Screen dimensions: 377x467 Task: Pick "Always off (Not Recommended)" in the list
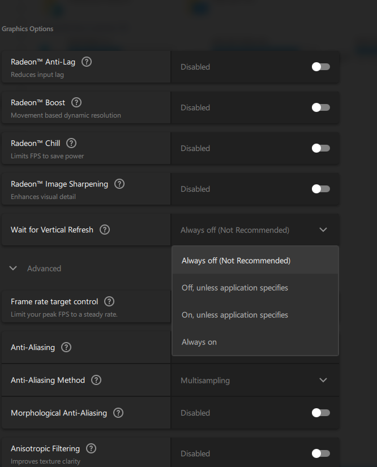click(x=236, y=261)
